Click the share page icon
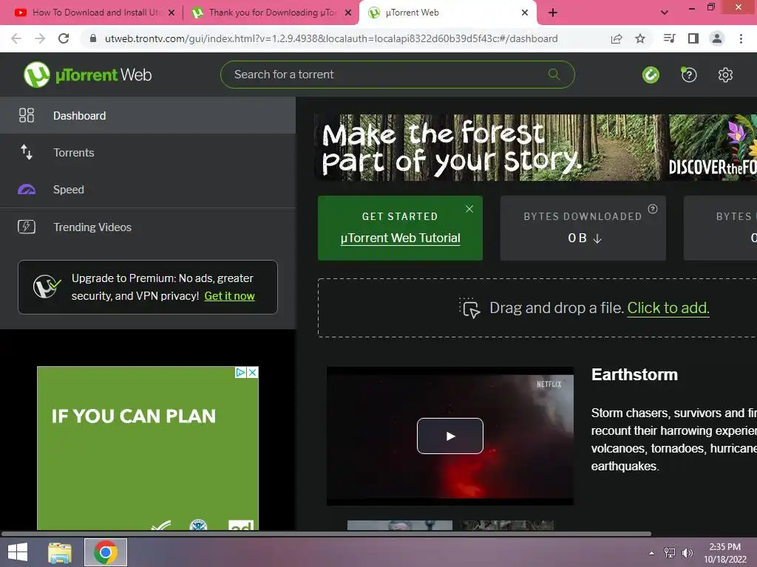757x567 pixels. tap(617, 38)
